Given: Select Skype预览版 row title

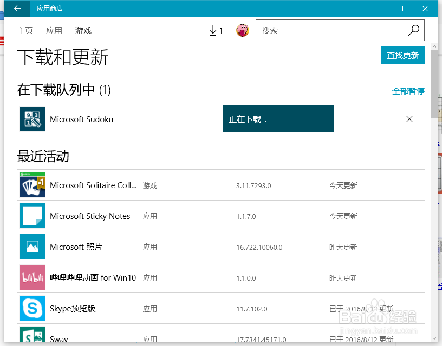Looking at the screenshot, I should pos(73,309).
